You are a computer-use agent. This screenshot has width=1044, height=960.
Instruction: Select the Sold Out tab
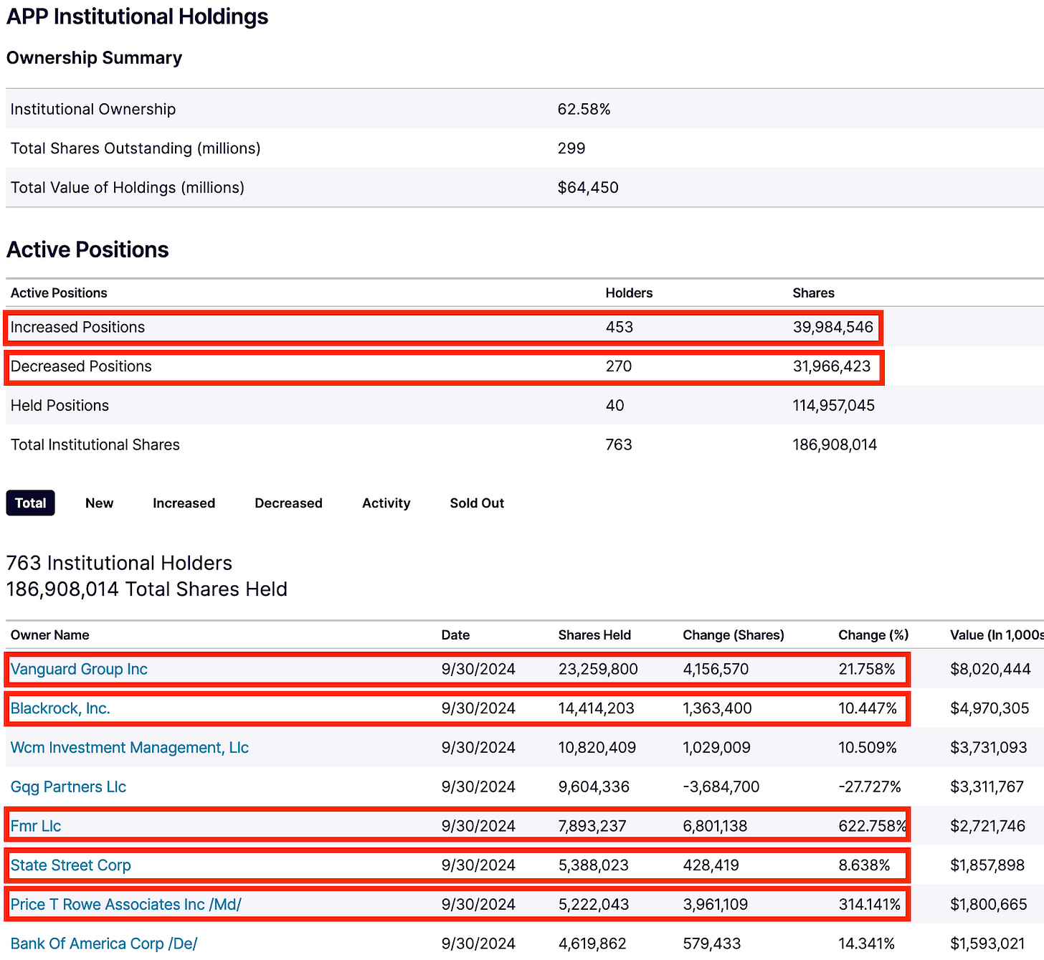[x=477, y=503]
